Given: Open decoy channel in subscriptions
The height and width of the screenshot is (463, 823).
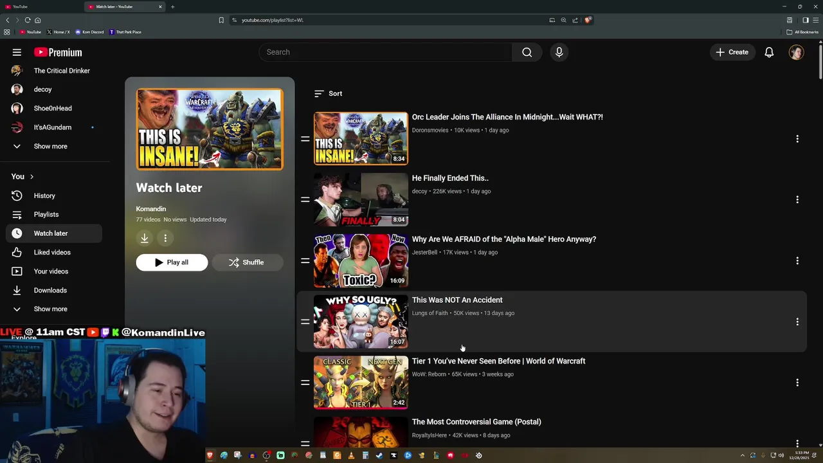Looking at the screenshot, I should tap(54, 89).
